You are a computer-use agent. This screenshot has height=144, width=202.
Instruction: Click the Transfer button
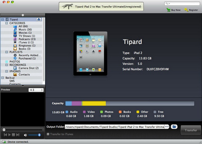tap(191, 130)
